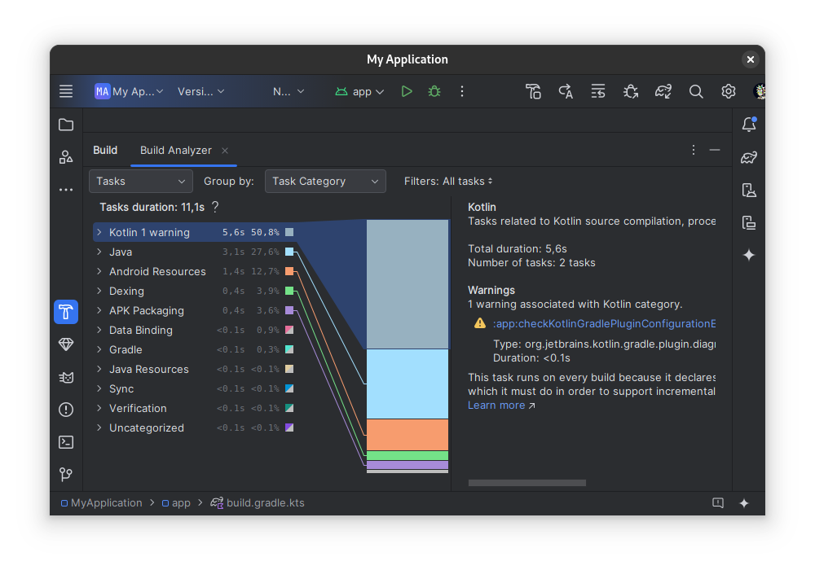
Task: Select the Gradle category row
Action: 195,349
